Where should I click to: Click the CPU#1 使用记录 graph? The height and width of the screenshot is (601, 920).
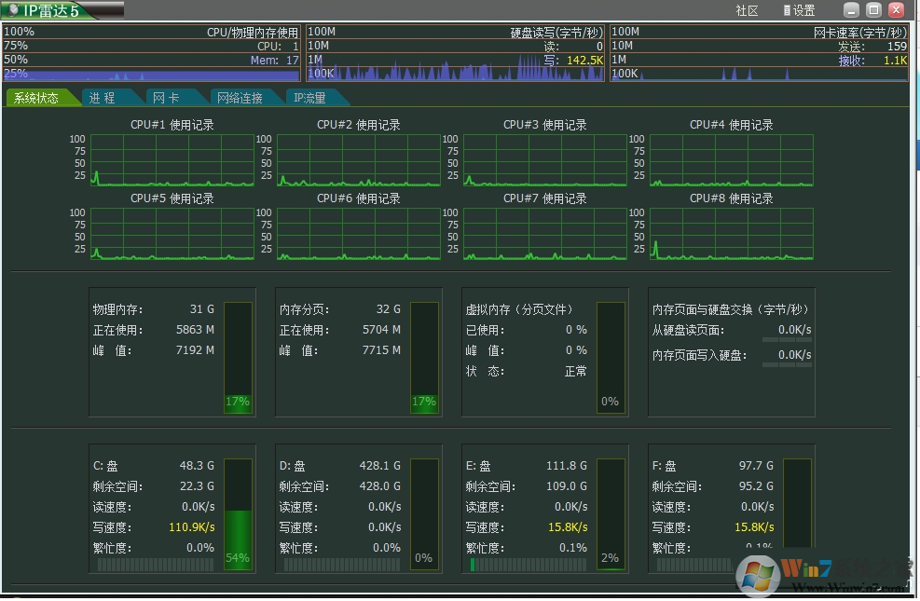pyautogui.click(x=172, y=158)
